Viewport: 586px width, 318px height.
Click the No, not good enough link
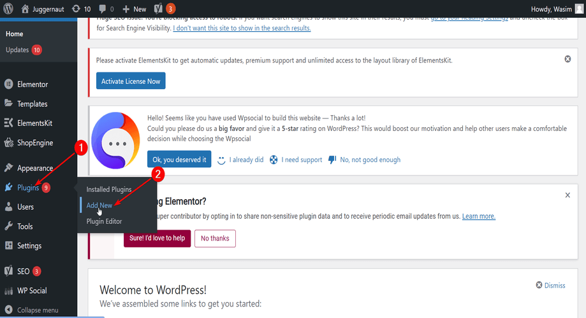[x=370, y=160]
